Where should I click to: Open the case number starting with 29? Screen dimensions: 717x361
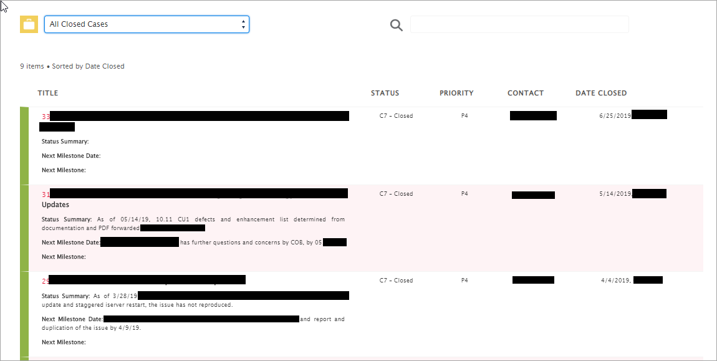tap(46, 281)
